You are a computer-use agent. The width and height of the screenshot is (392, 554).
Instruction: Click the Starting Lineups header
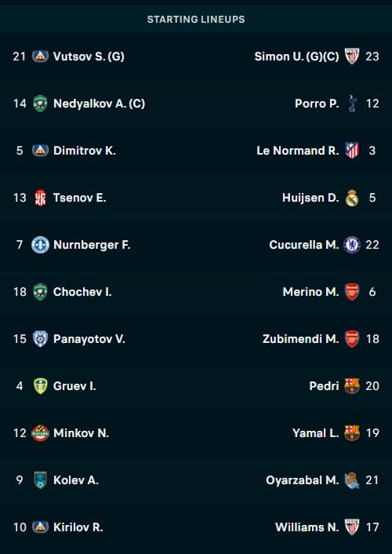tap(196, 19)
